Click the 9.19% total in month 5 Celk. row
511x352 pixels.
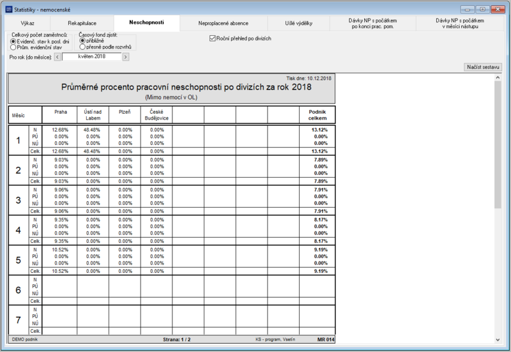[321, 271]
